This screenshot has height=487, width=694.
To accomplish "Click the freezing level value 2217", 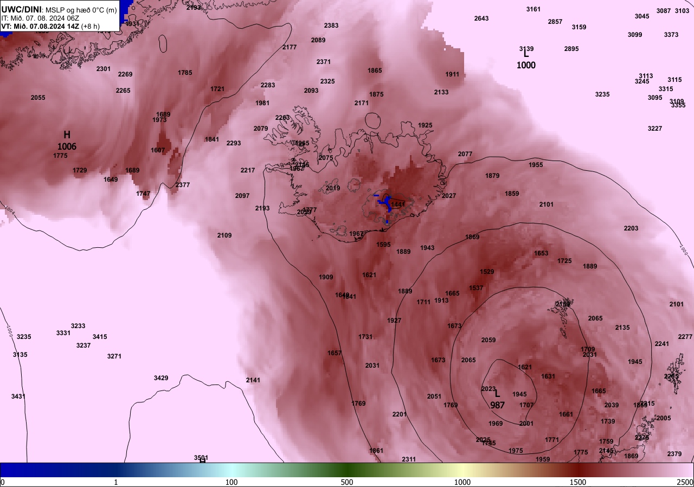I will coord(248,170).
